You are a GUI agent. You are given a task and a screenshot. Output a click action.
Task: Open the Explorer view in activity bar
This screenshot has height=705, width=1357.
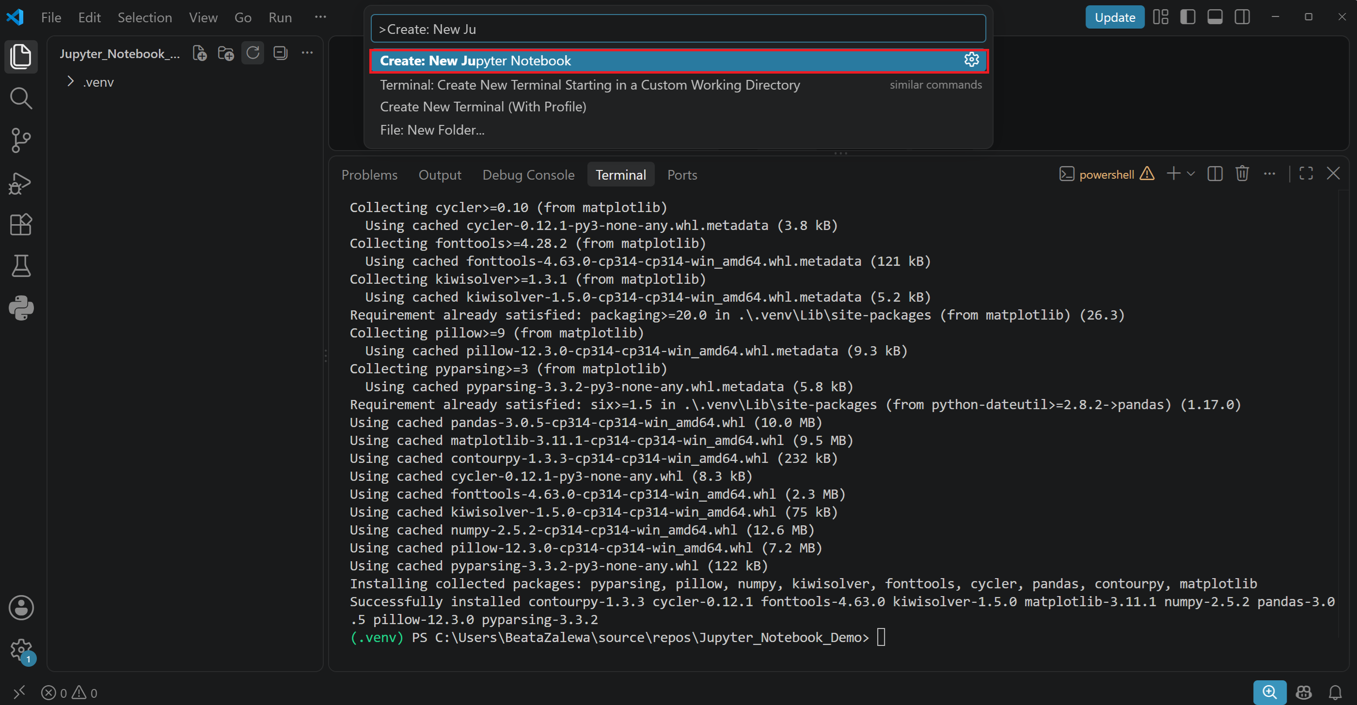[x=21, y=56]
